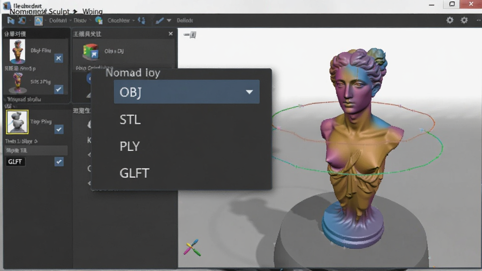Click the colored axis gizmo in the viewport
This screenshot has width=482, height=271.
pos(192,247)
